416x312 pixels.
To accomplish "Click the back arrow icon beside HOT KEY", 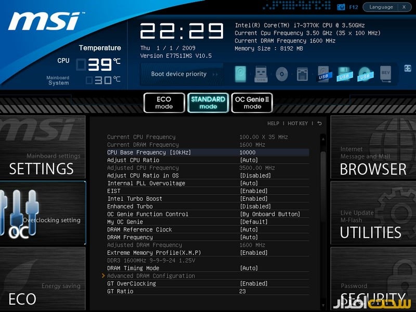I will tap(319, 124).
